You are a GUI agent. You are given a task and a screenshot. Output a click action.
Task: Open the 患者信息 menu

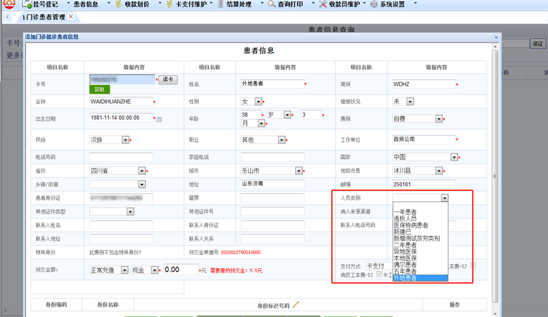(86, 4)
